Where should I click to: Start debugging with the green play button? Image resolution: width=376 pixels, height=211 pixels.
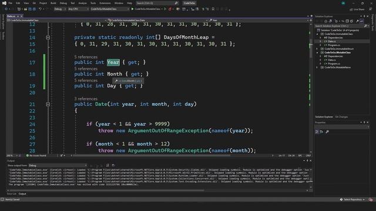coord(132,9)
